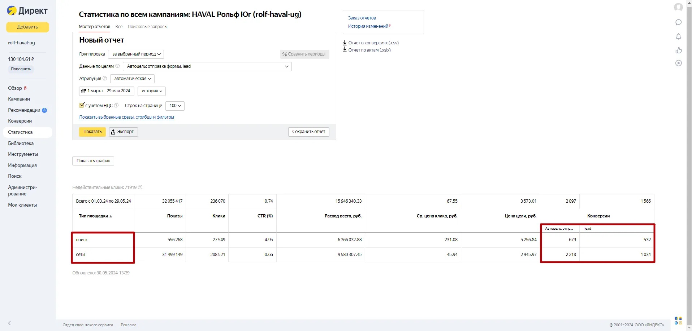Open the chat messages icon
Image resolution: width=692 pixels, height=331 pixels.
click(x=678, y=22)
